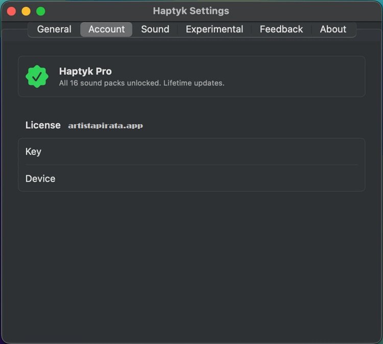Viewport: 383px width, 344px height.
Task: Select the Device license row
Action: coord(192,178)
